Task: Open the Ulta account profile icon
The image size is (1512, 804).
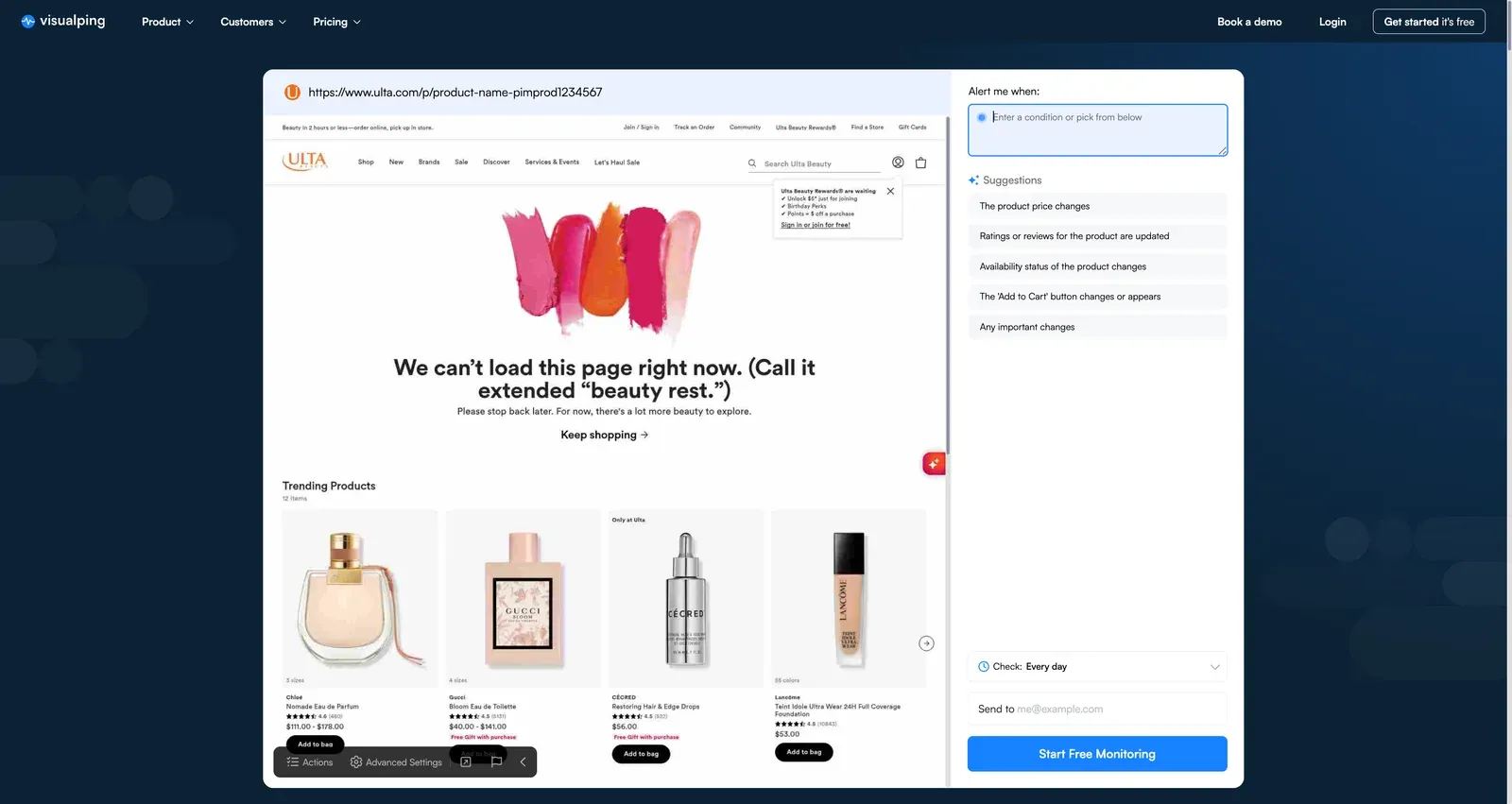Action: point(898,163)
